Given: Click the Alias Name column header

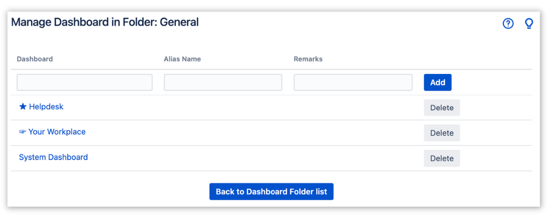Looking at the screenshot, I should click(x=182, y=59).
